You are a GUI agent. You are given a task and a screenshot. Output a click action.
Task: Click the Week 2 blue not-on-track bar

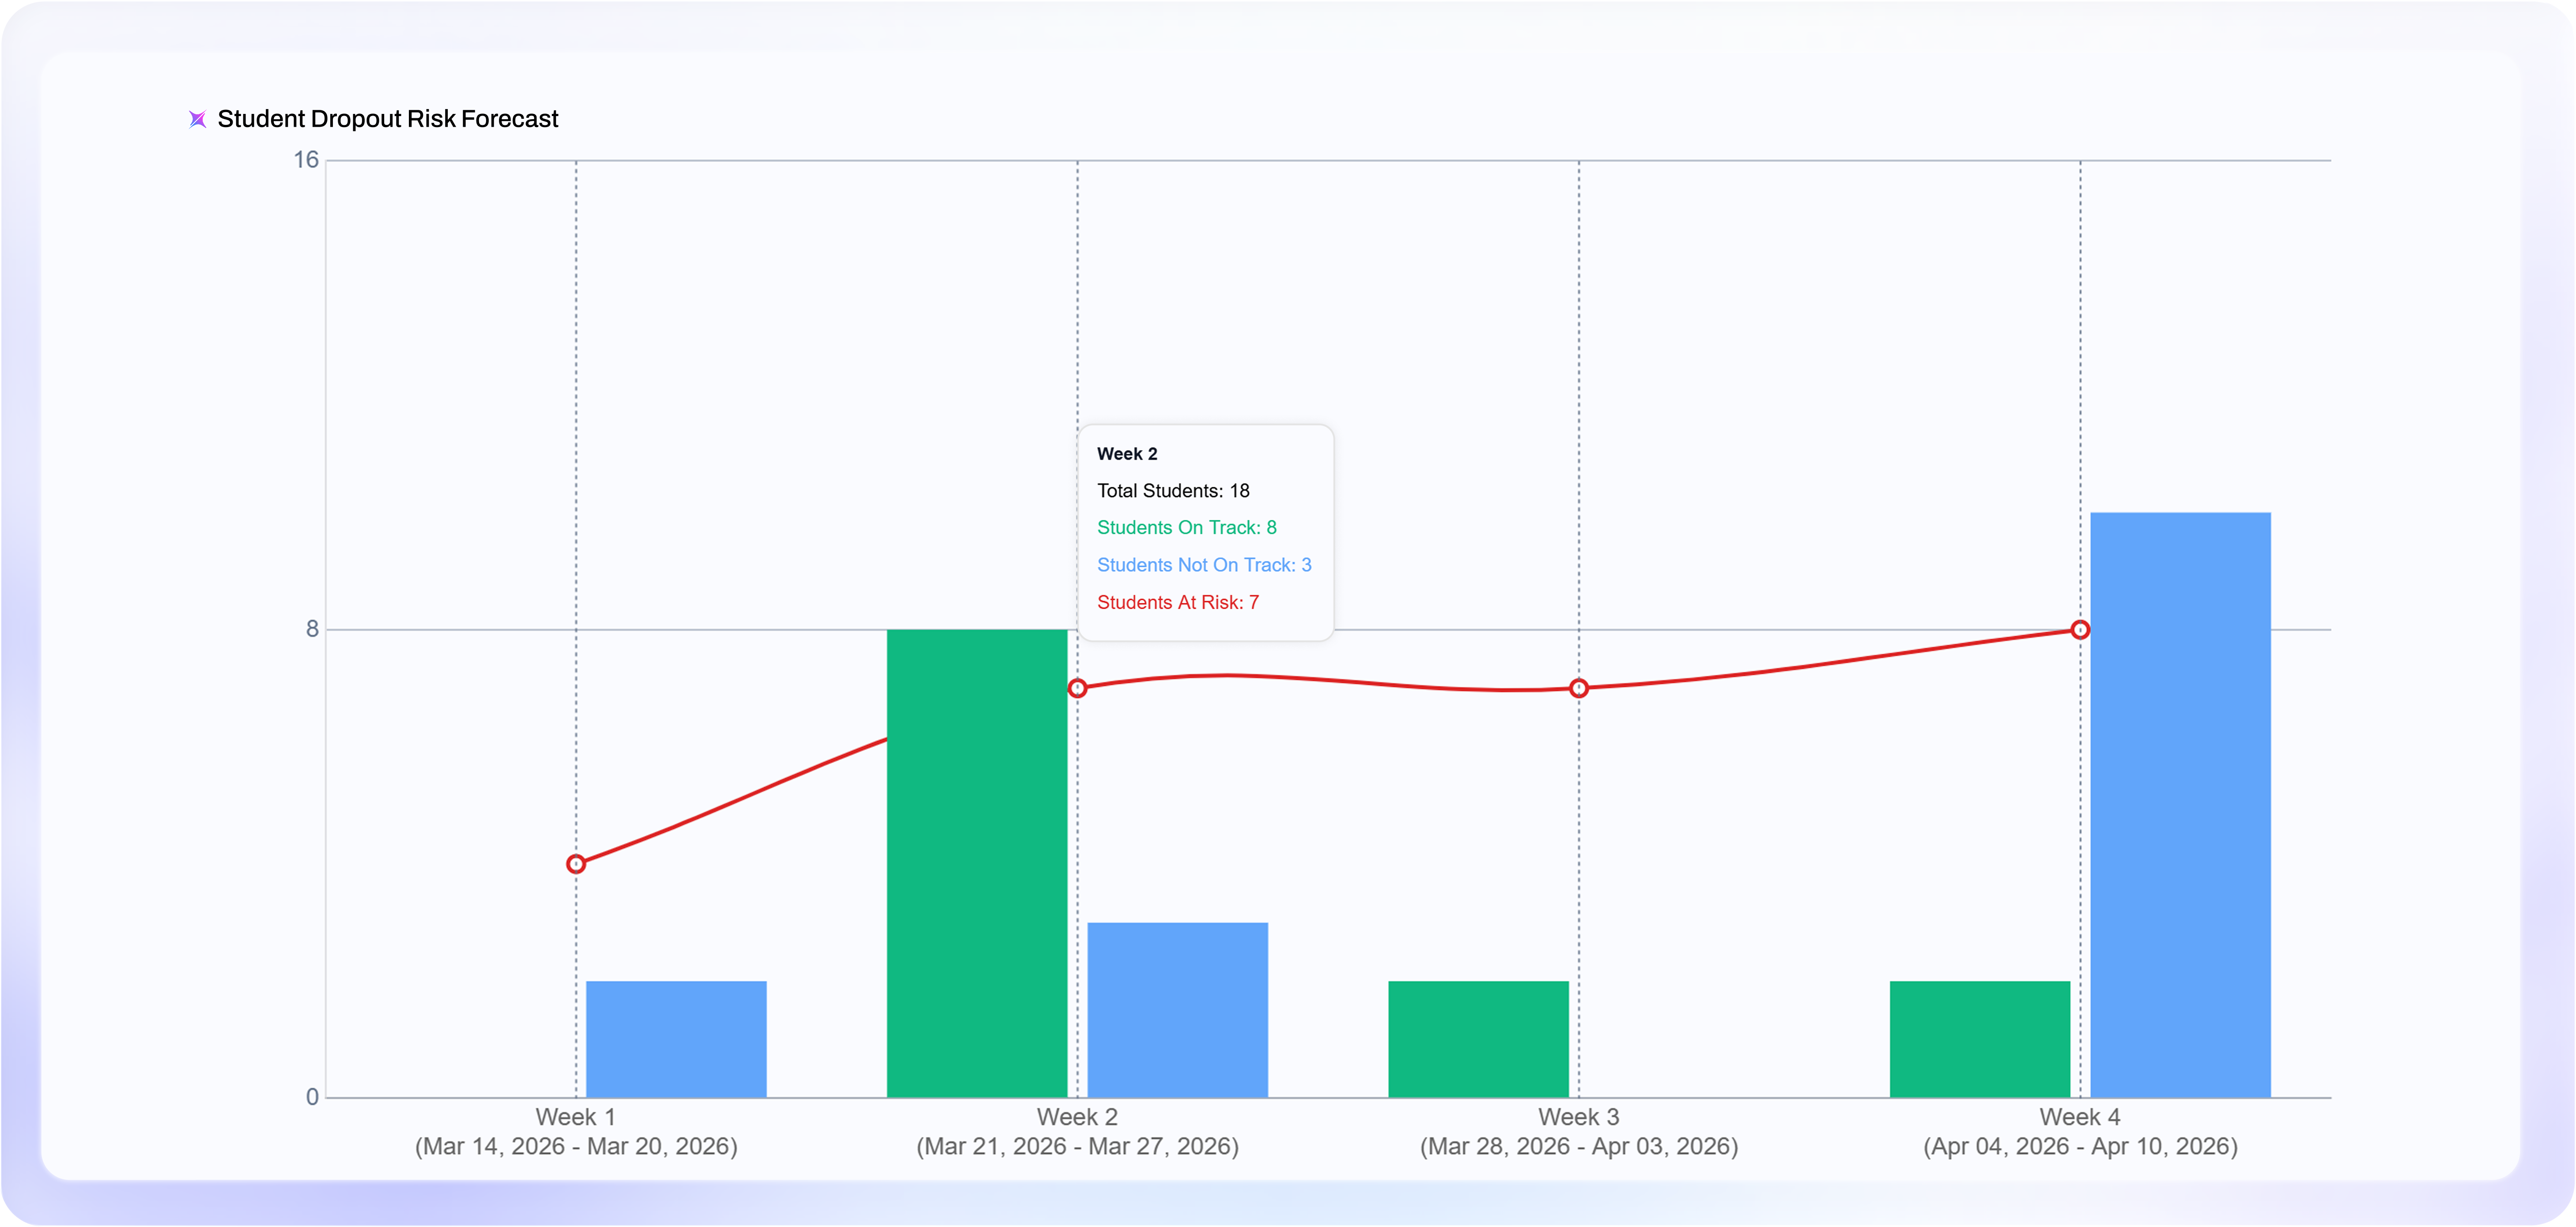click(x=1178, y=1010)
